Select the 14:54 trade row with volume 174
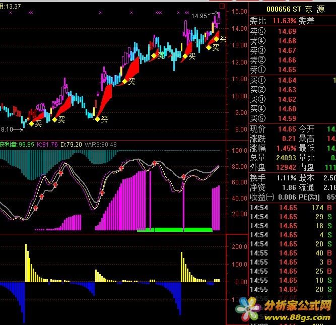The height and width of the screenshot is (325, 336). tap(292, 208)
